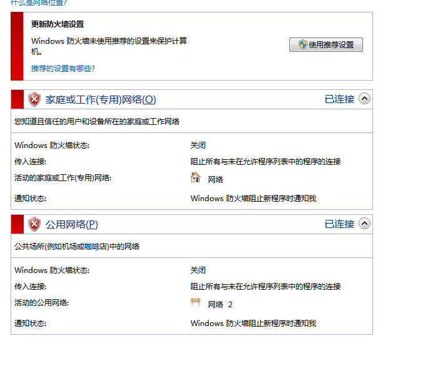
Task: Select the 更新防火墙设置 heading
Action: click(57, 24)
